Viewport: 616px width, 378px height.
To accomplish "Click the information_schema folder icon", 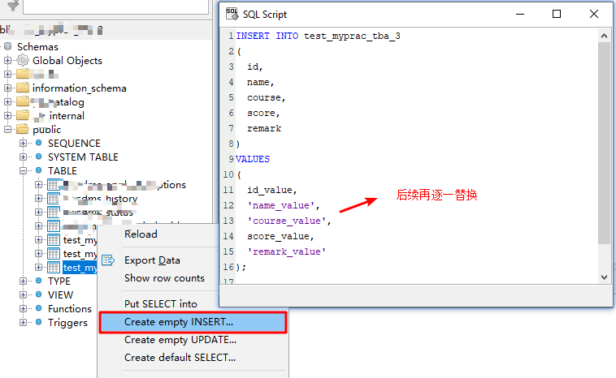I will 23,88.
